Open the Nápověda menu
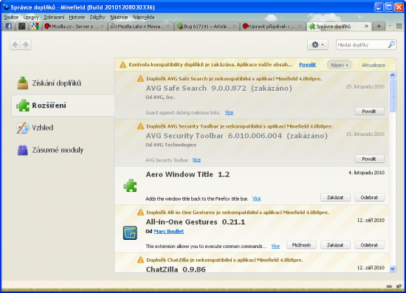This screenshot has width=406, height=293. [x=143, y=17]
